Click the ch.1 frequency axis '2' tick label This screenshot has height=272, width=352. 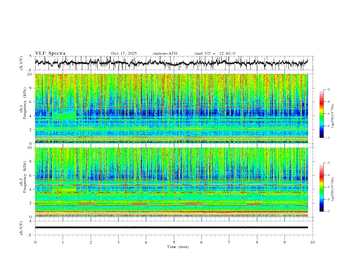32,129
